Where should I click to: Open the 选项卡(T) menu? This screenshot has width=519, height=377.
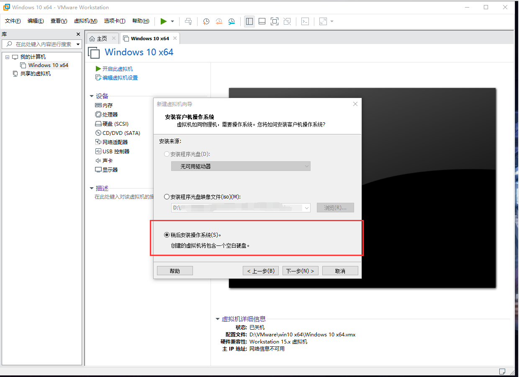[115, 21]
